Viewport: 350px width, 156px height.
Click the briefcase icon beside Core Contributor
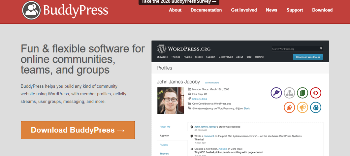[x=189, y=104]
